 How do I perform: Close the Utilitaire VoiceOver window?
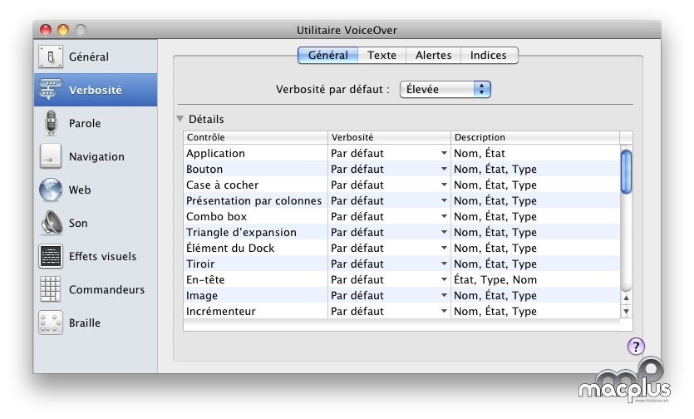pos(46,30)
